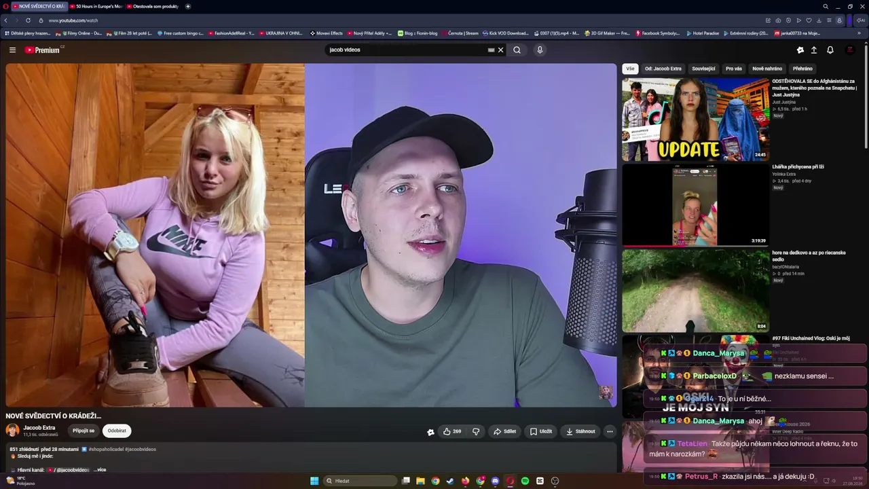Open the YouTube guide hamburger menu
The width and height of the screenshot is (869, 489).
(x=12, y=50)
